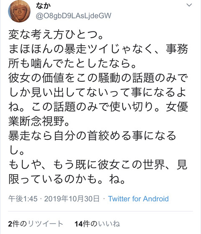Open the Twitter for Android source link
Image resolution: width=201 pixels, height=234 pixels.
pos(138,199)
